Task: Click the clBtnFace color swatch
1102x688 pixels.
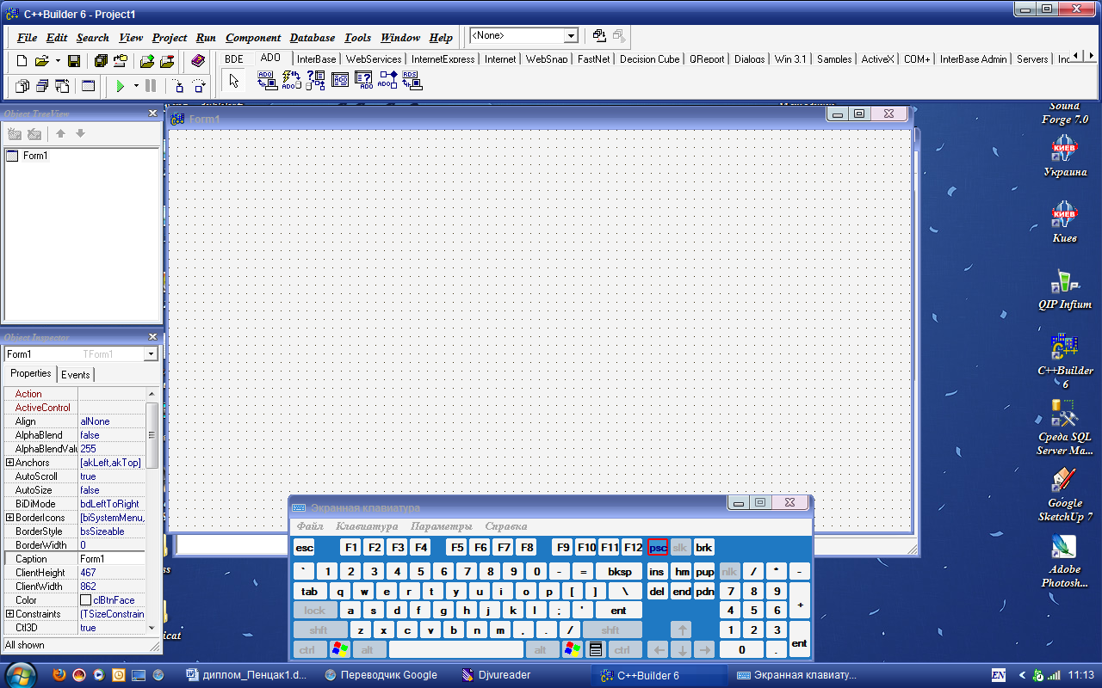Action: (85, 600)
